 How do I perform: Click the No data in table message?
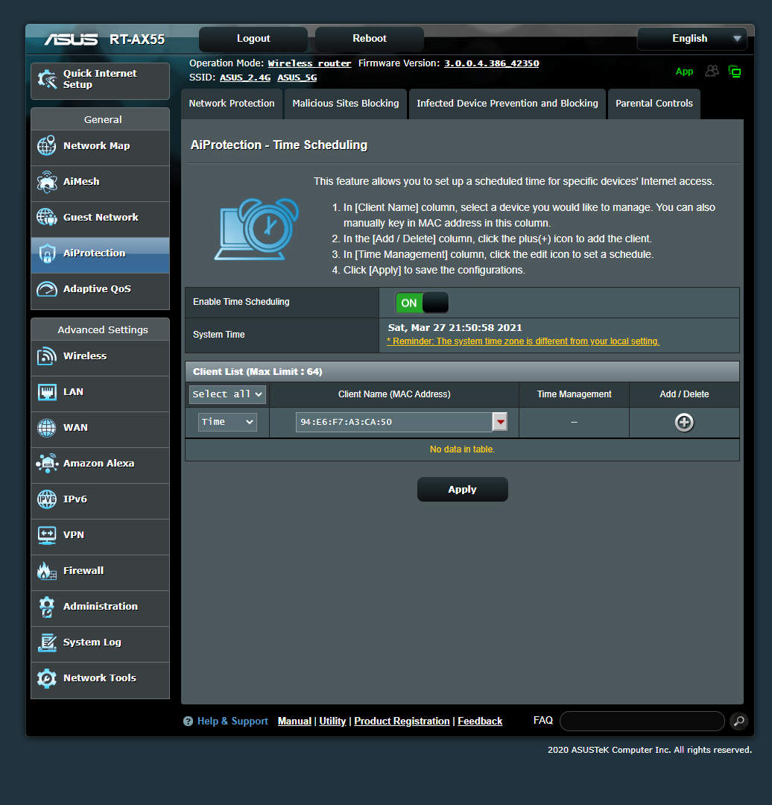pos(462,449)
